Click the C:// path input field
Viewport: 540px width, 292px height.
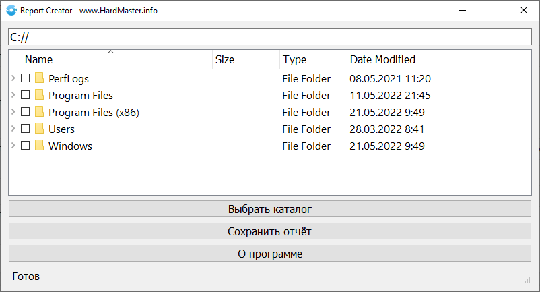click(269, 37)
